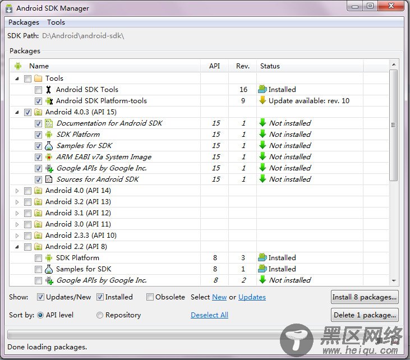
Task: Click the Delete 1 package button
Action: click(x=365, y=315)
